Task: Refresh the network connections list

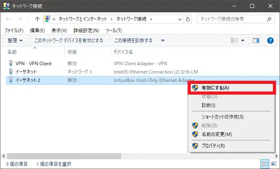Action: pos(188,19)
